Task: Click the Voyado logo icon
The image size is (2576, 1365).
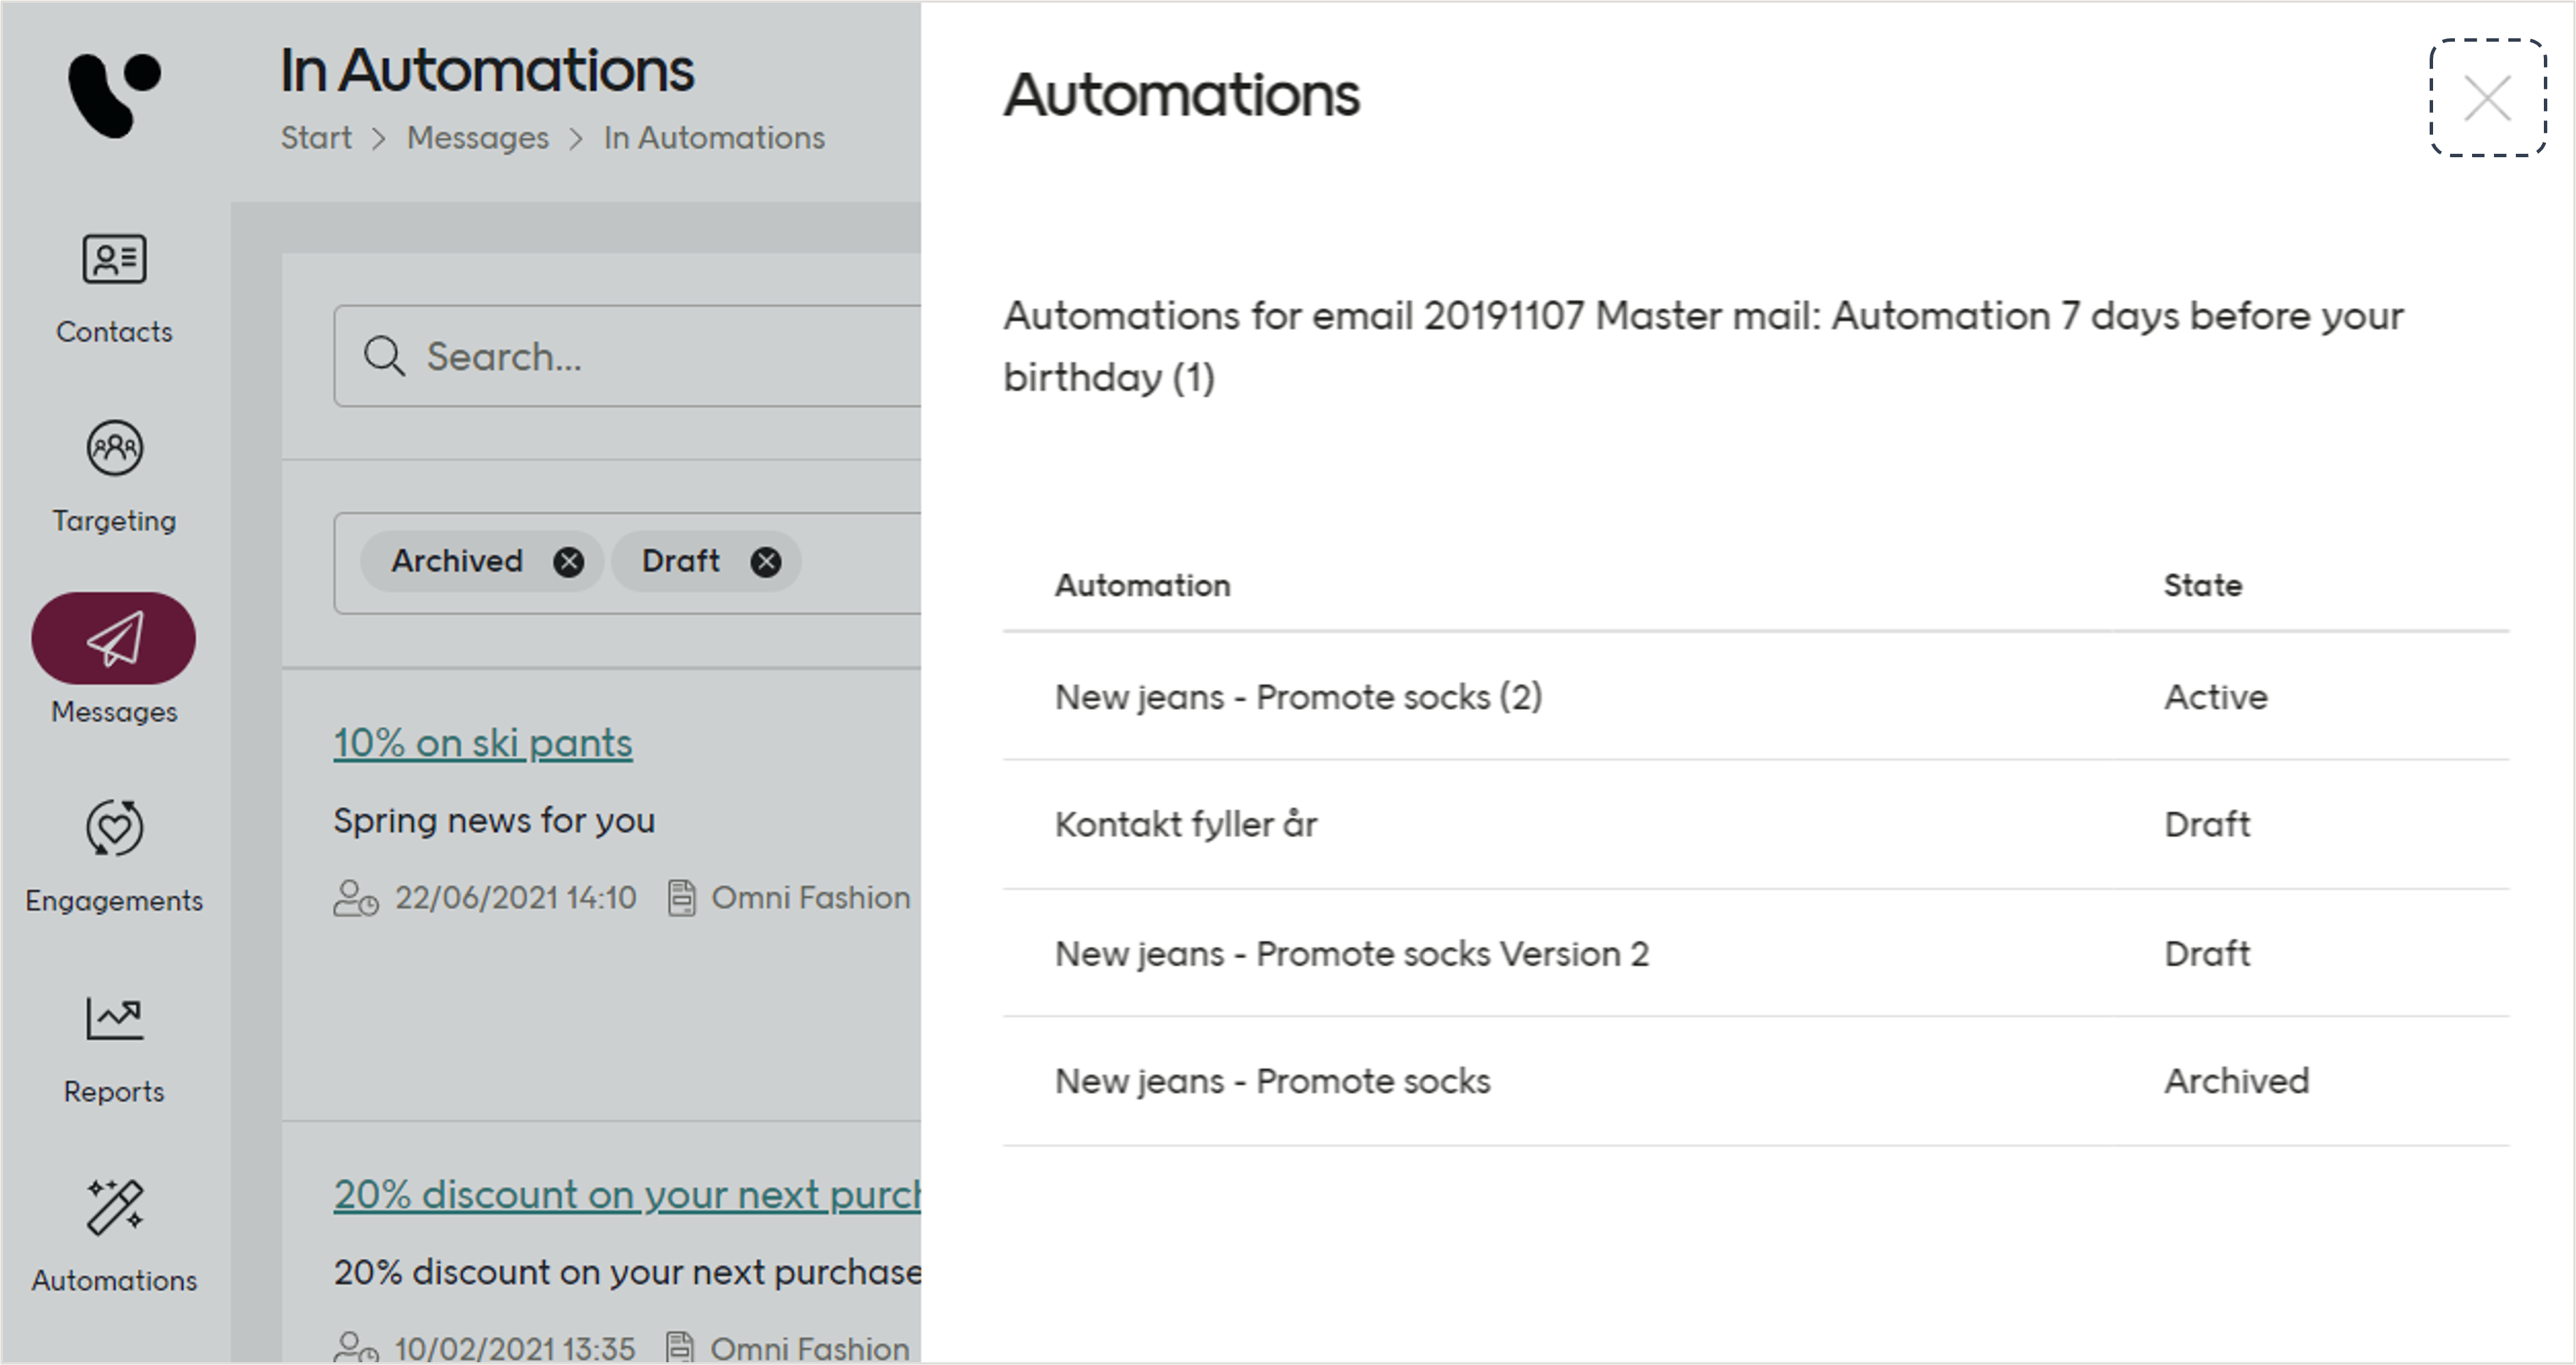Action: click(113, 94)
